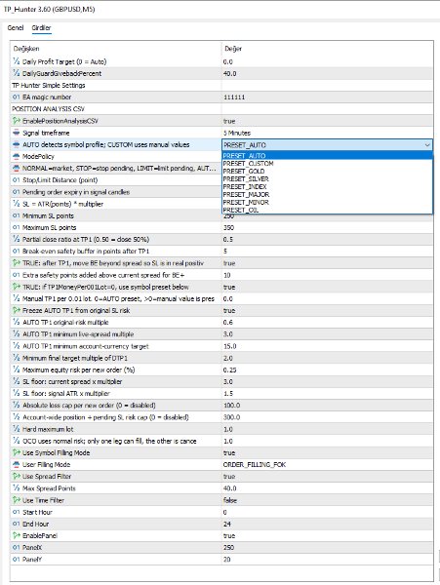This screenshot has width=440, height=585.
Task: Toggle Use Spread Filter true value
Action: click(x=229, y=477)
